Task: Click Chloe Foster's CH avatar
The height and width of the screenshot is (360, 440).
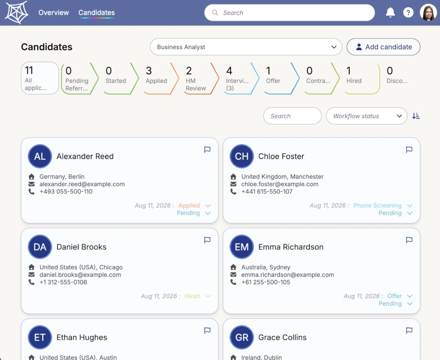Action: pos(242,156)
